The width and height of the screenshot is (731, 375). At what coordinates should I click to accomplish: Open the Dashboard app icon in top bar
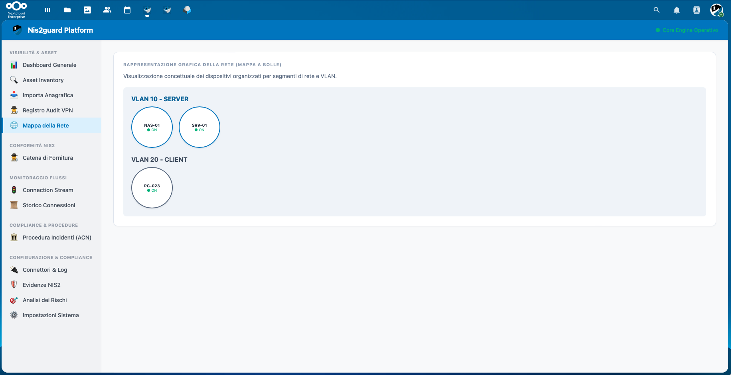click(x=47, y=10)
